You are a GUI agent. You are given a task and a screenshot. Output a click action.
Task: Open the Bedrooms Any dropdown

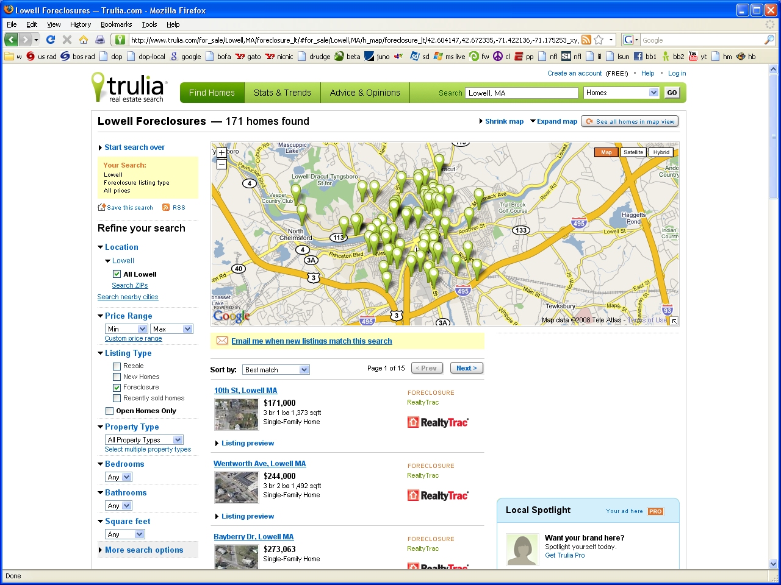tap(118, 477)
